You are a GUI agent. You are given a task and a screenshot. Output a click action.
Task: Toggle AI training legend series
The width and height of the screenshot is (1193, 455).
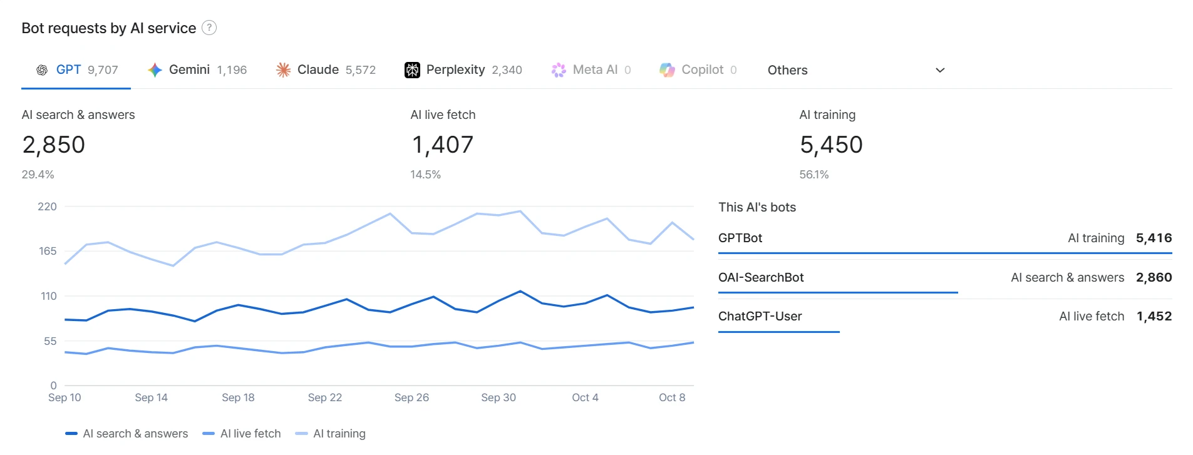[x=331, y=434]
